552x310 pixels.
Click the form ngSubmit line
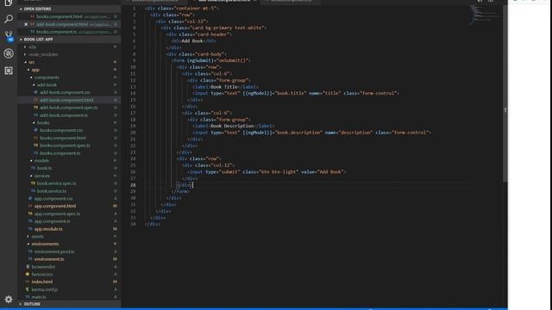tap(210, 60)
